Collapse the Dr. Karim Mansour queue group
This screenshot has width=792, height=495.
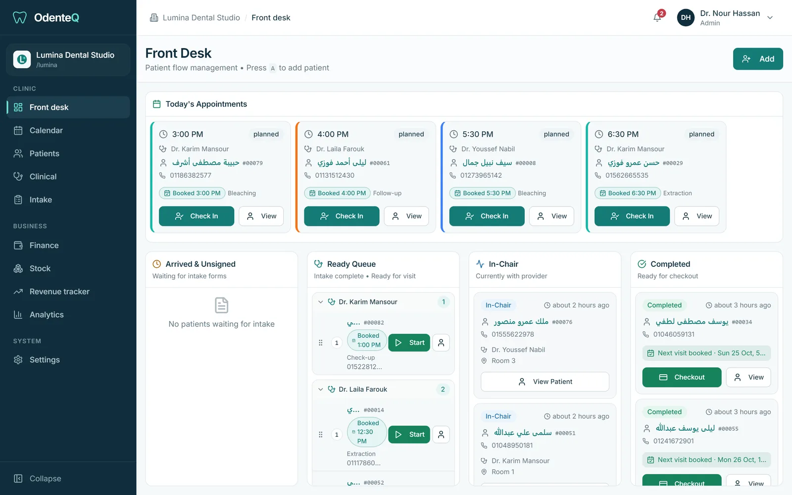point(320,302)
